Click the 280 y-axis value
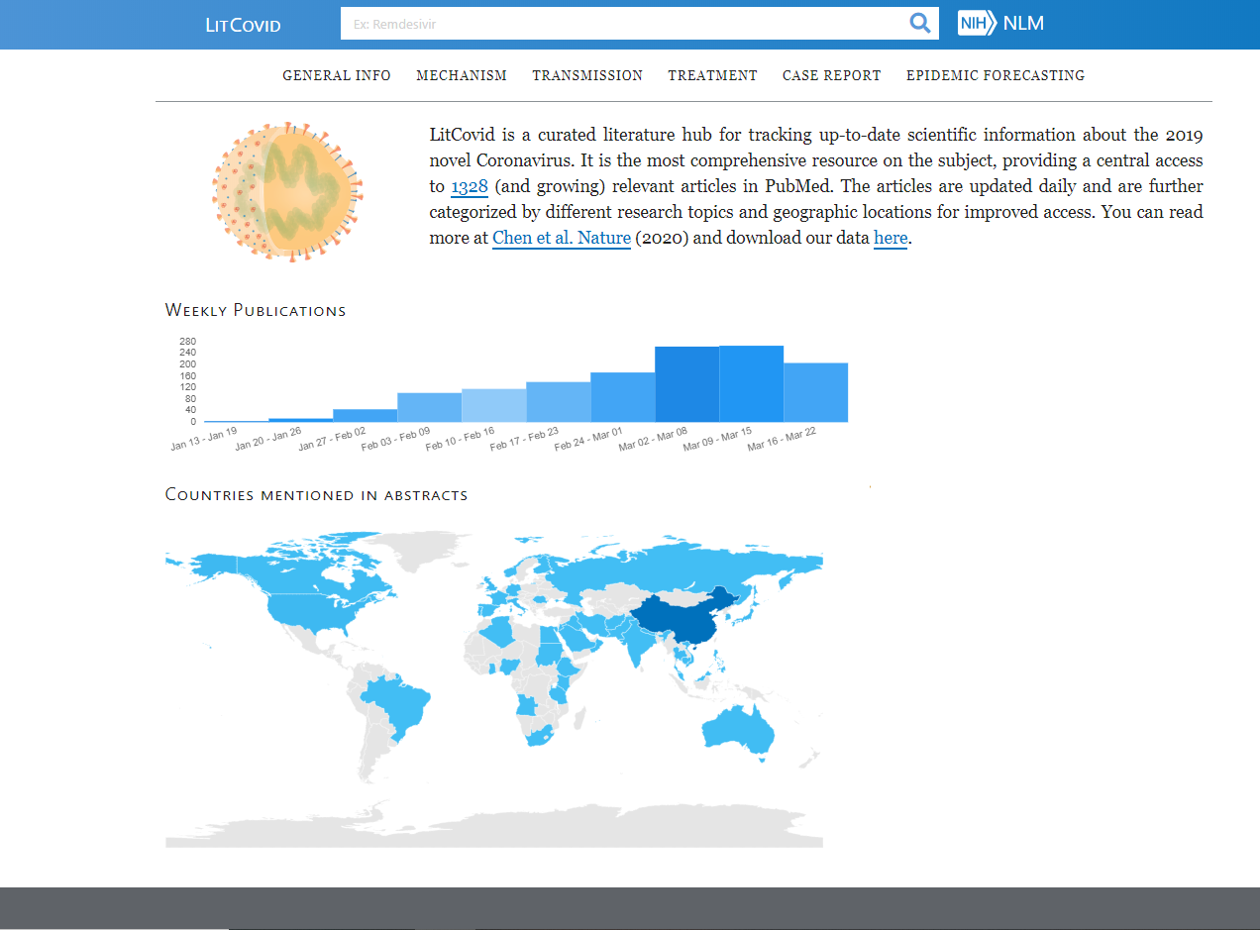Screen dimensions: 1260x930 187,342
